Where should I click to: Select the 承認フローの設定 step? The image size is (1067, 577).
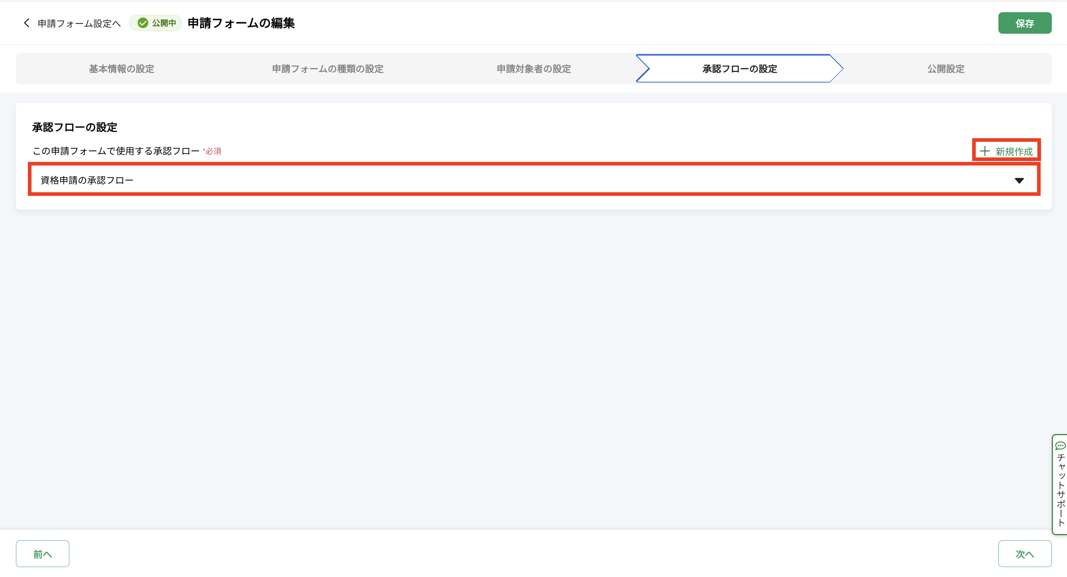(739, 69)
